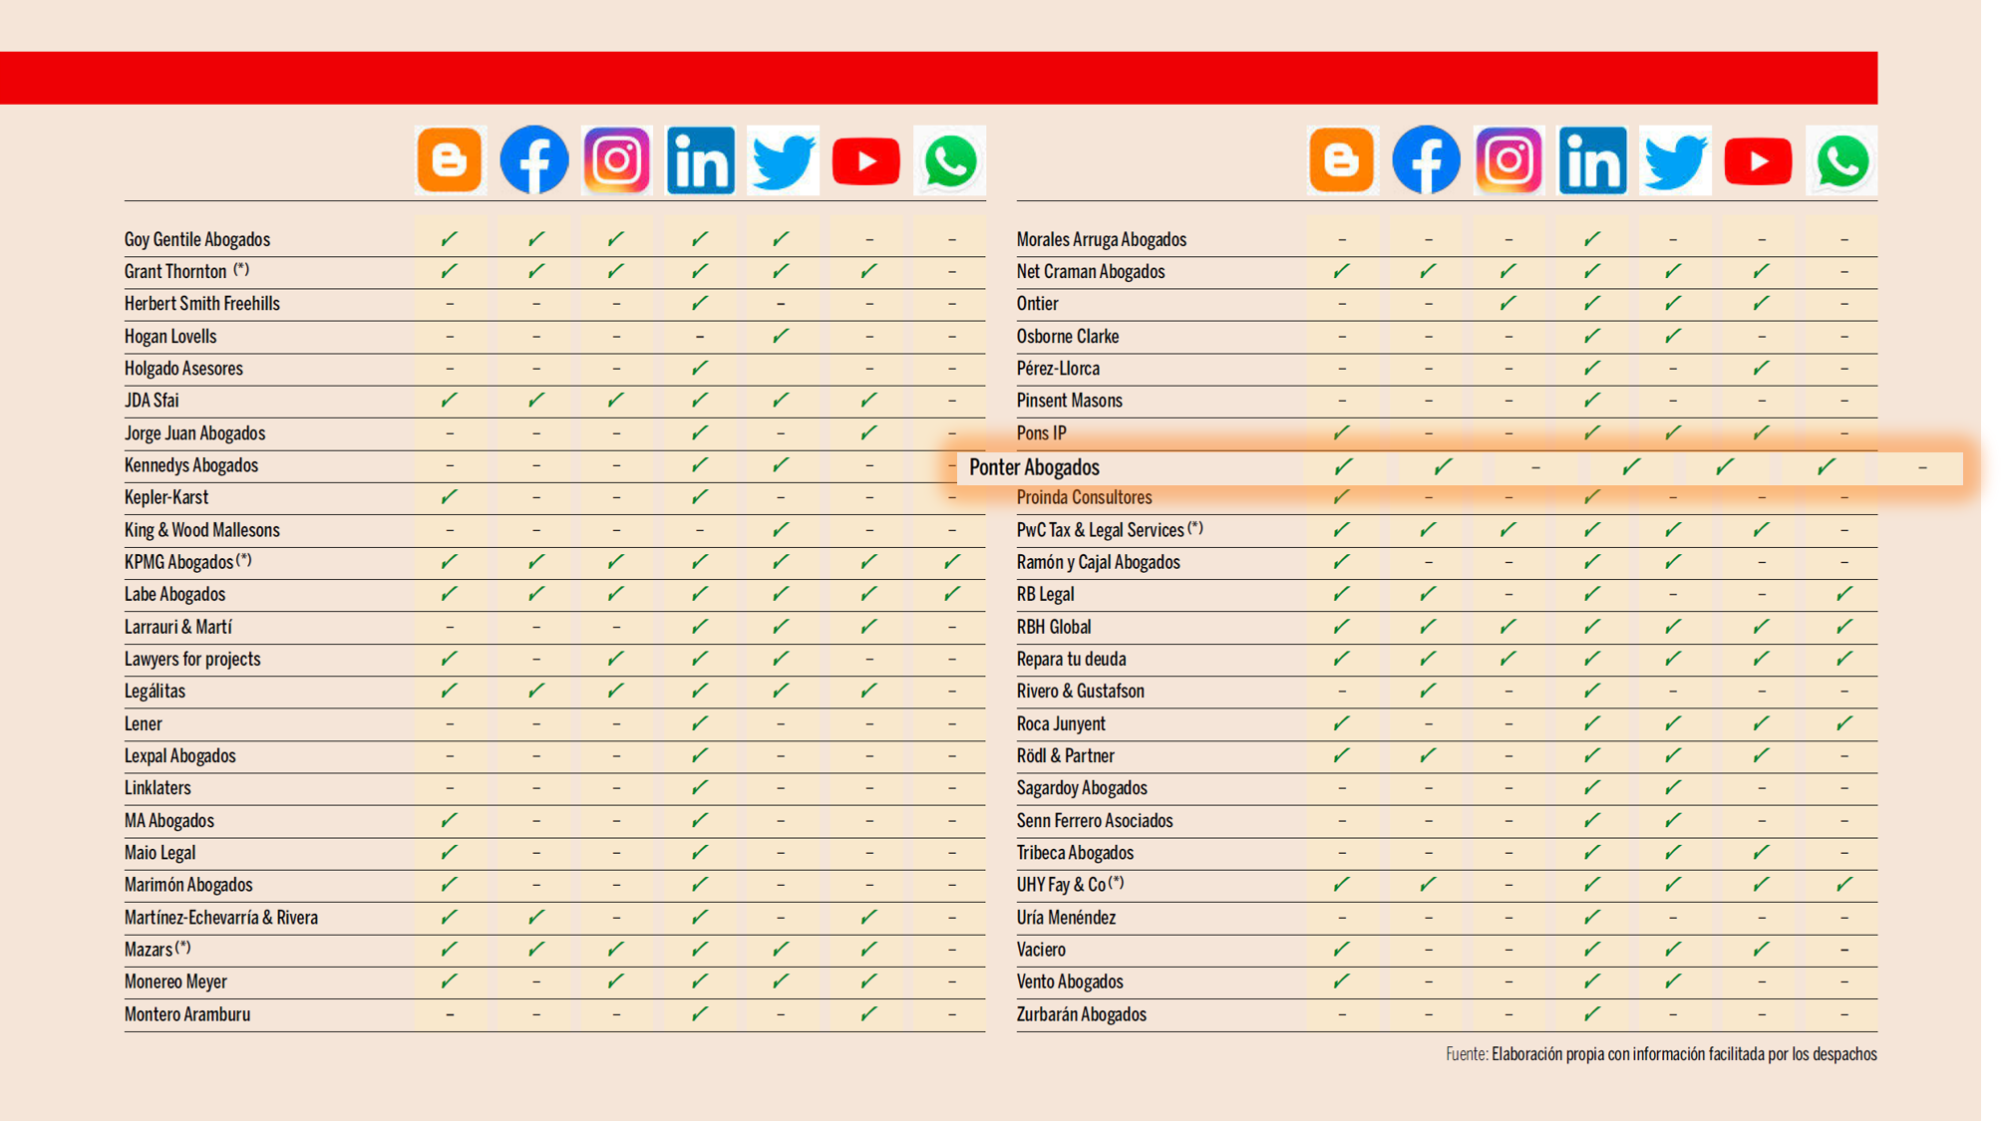Viewport: 2001px width, 1121px height.
Task: Click the Zurbarán Abogados firm name
Action: click(1081, 1014)
